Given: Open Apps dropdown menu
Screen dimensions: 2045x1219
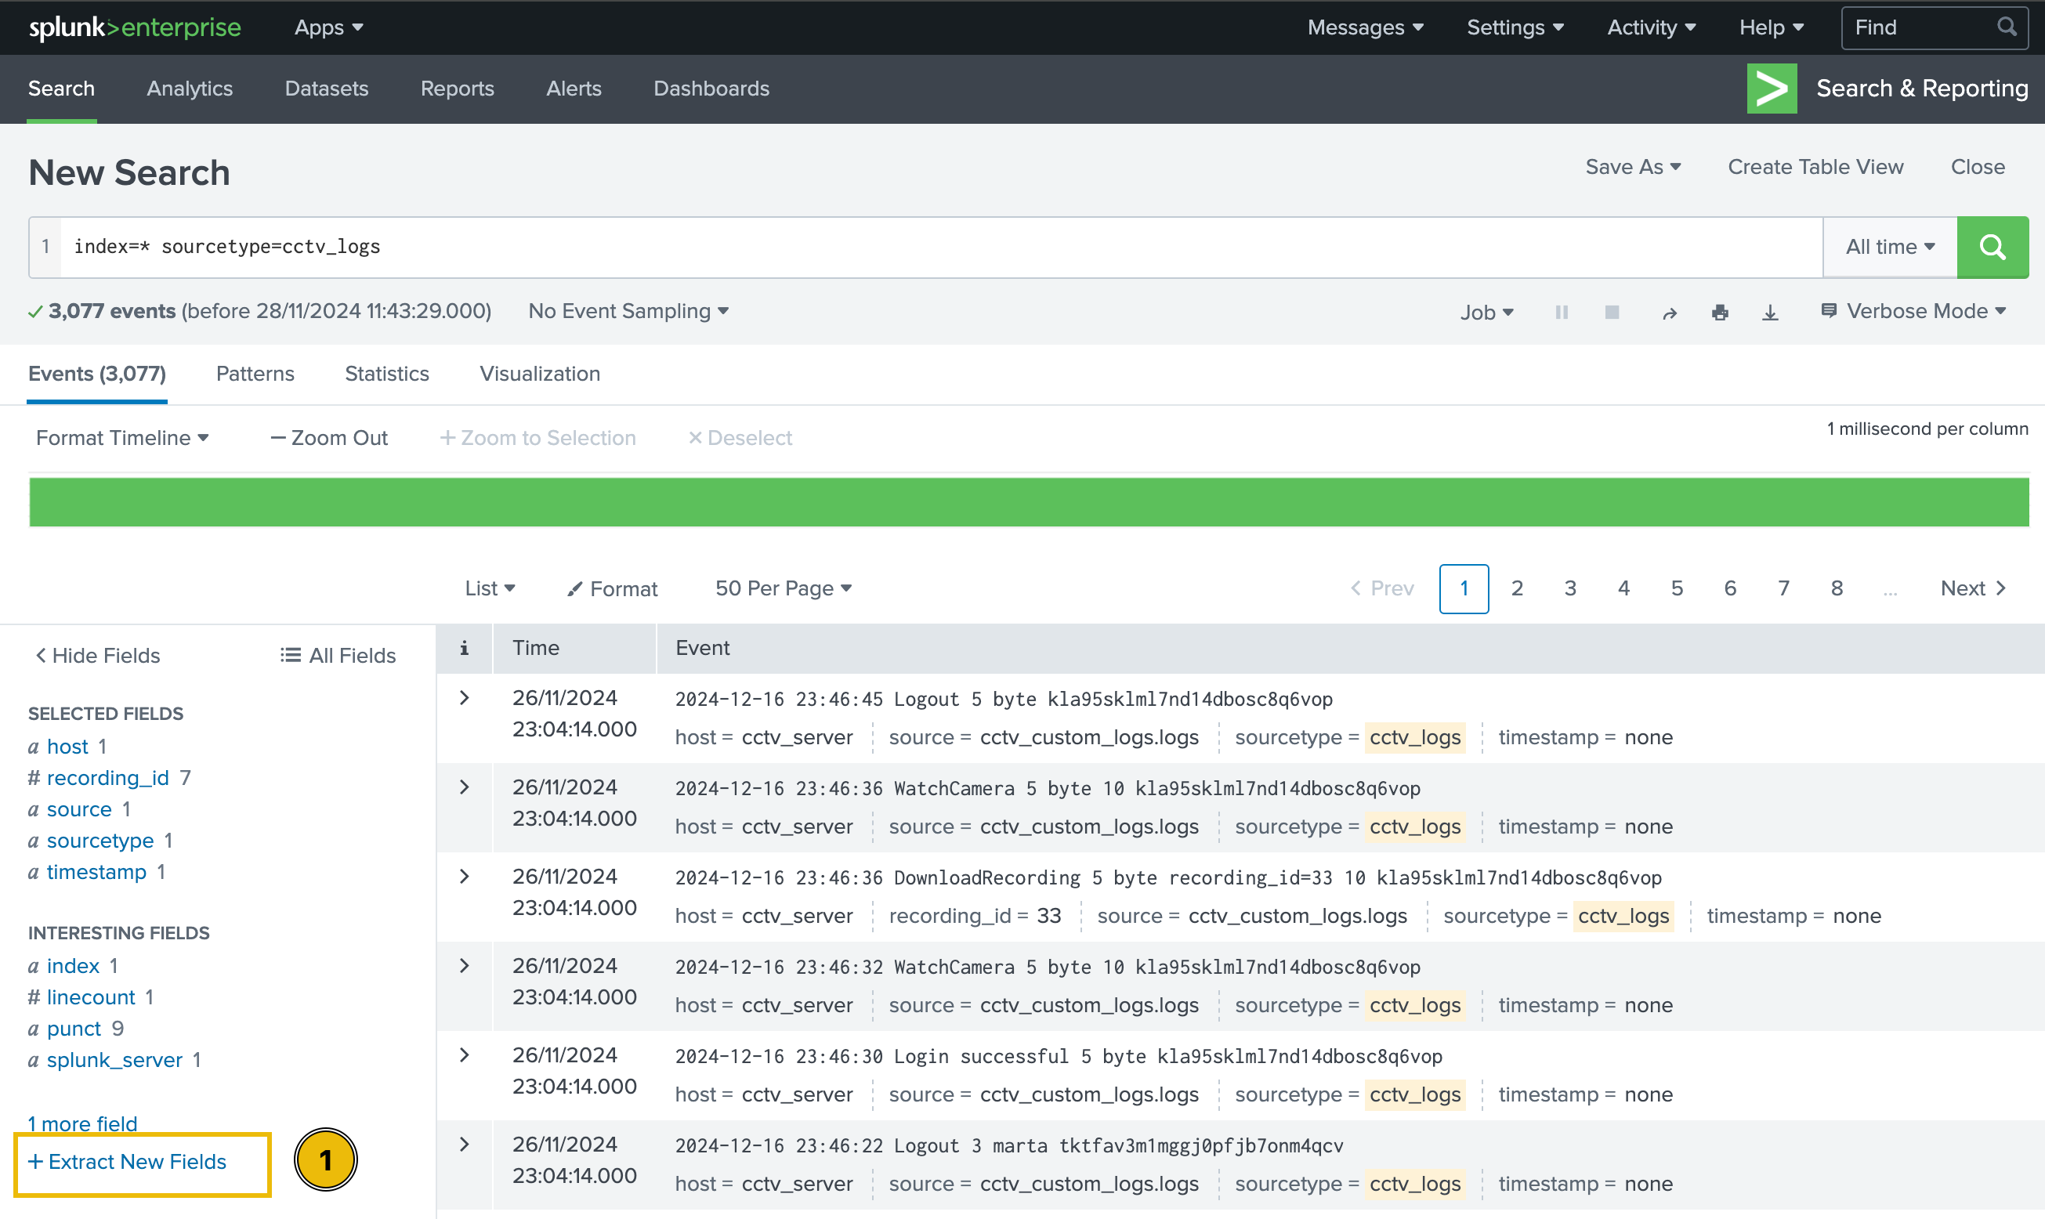Looking at the screenshot, I should point(328,27).
